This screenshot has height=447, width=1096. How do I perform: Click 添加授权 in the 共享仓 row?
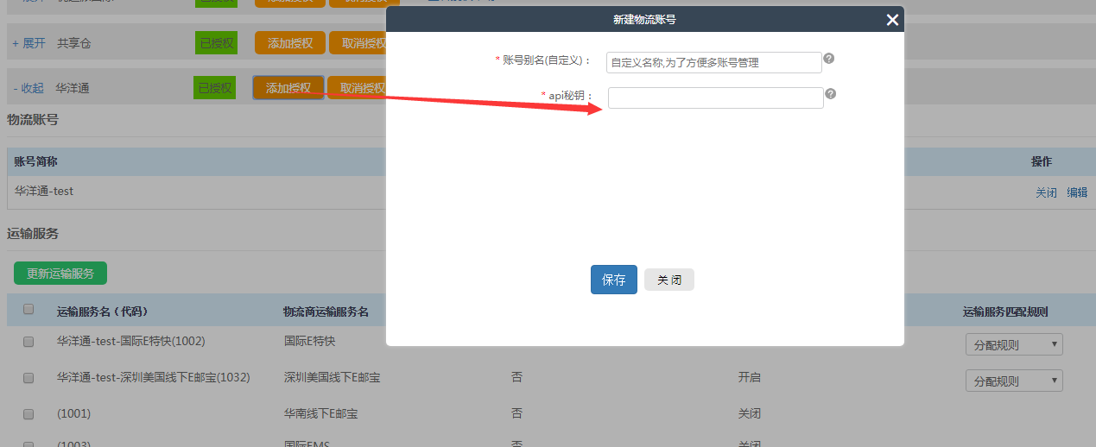[x=289, y=43]
